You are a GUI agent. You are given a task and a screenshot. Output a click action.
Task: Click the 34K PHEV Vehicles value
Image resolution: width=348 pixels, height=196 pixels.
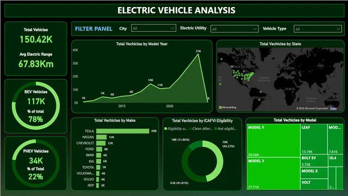(36, 161)
